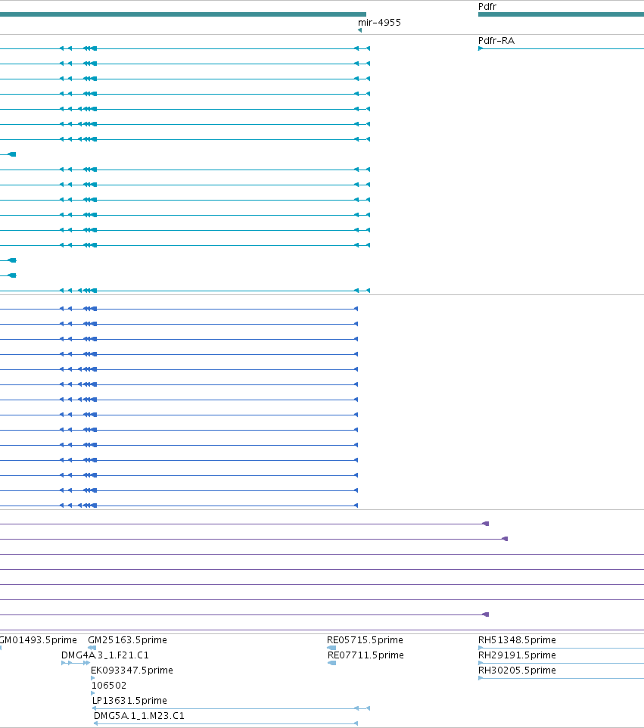The width and height of the screenshot is (644, 728).
Task: Select EK093347.5prime arrow glyph
Action: click(x=93, y=678)
